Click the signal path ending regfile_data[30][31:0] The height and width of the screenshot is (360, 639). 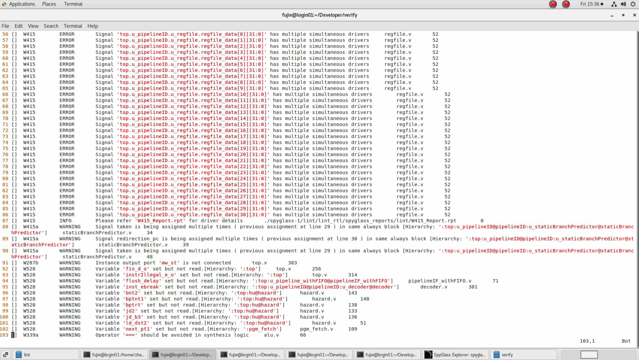[x=193, y=215]
